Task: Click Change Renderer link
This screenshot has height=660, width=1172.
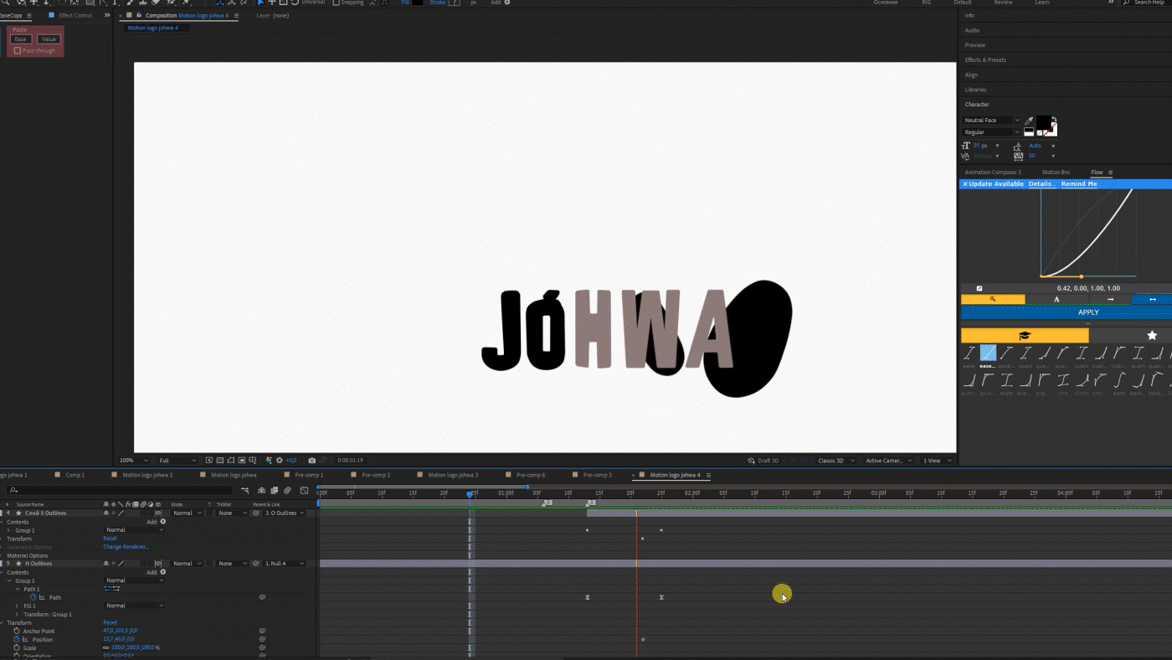Action: click(126, 547)
